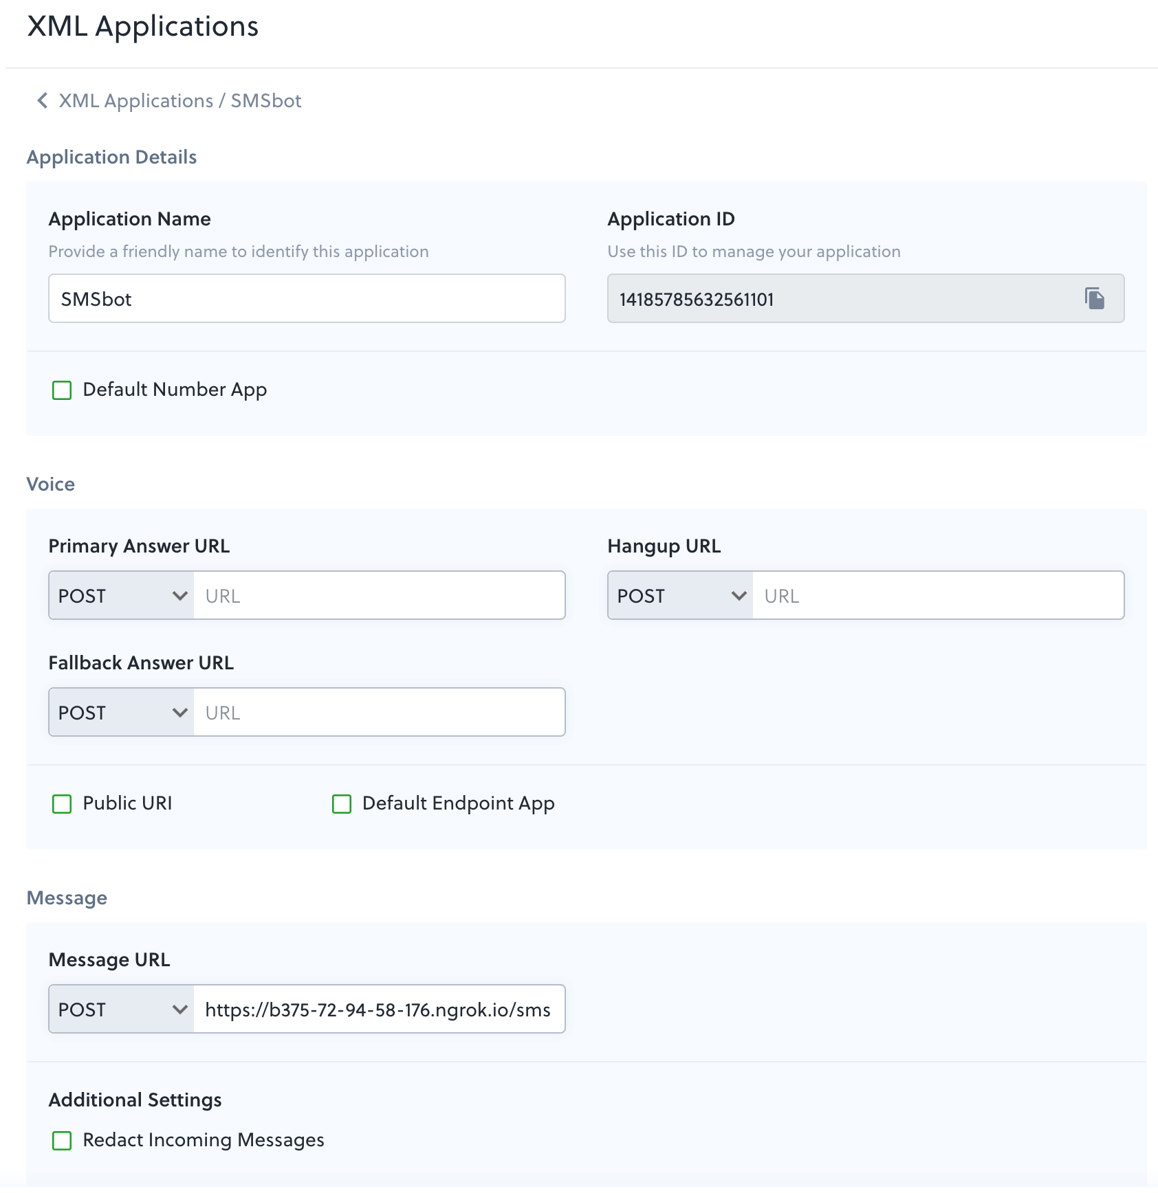Enable Default Endpoint App
The height and width of the screenshot is (1193, 1158).
(342, 804)
